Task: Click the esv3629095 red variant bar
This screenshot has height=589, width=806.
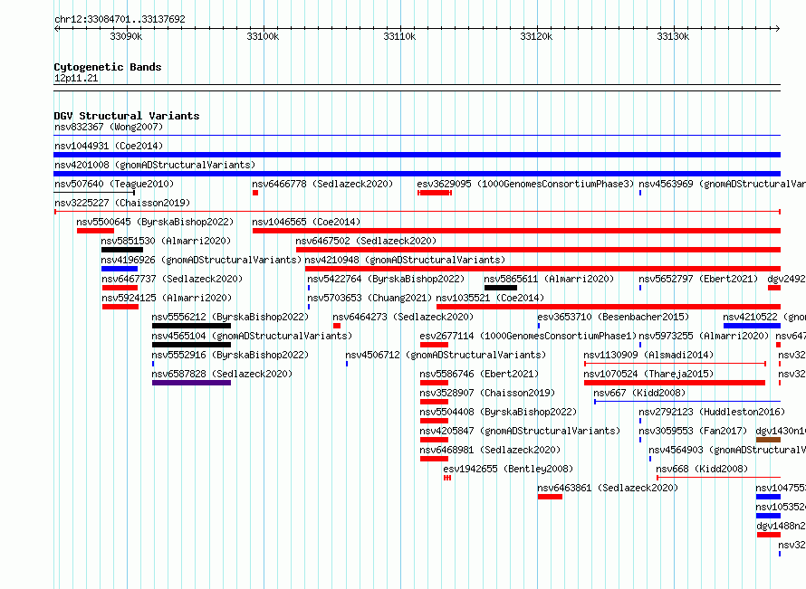Action: click(x=435, y=193)
